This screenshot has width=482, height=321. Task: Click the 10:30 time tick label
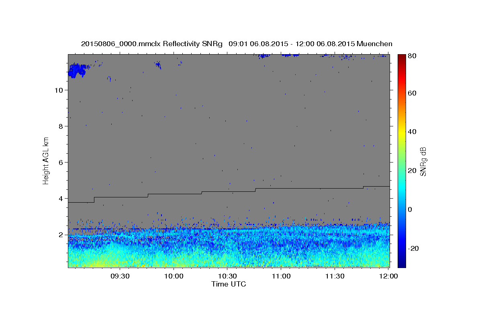(227, 276)
